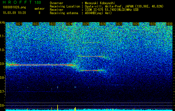Select the file name 1003091020.png

14,7
